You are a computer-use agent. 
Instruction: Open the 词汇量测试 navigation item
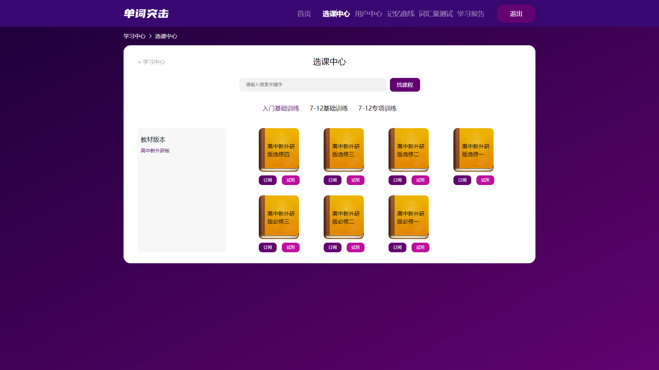436,14
